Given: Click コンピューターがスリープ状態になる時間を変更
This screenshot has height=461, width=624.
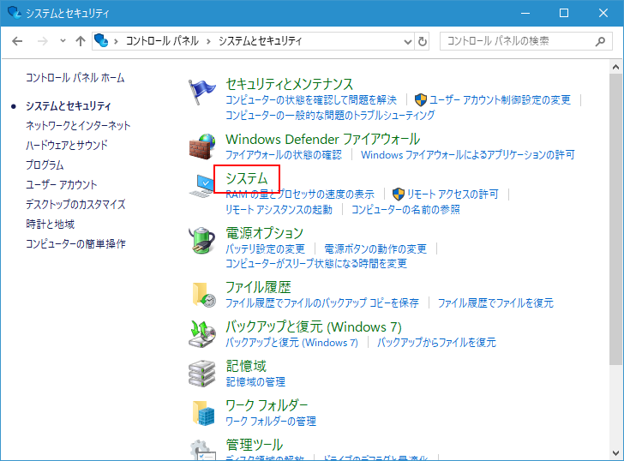Looking at the screenshot, I should pos(316,264).
